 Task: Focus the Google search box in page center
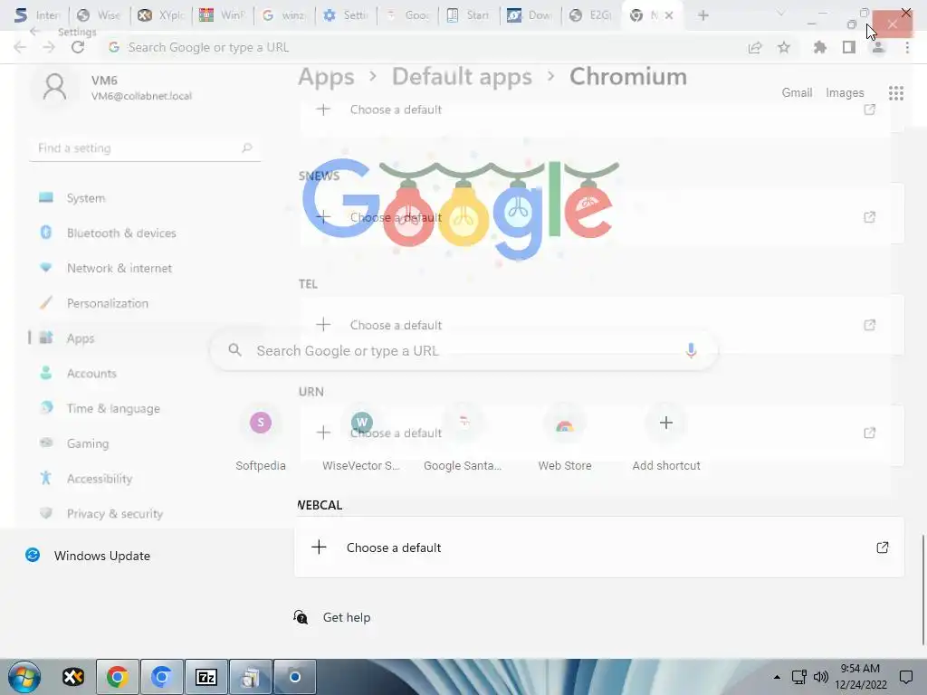coord(464,350)
